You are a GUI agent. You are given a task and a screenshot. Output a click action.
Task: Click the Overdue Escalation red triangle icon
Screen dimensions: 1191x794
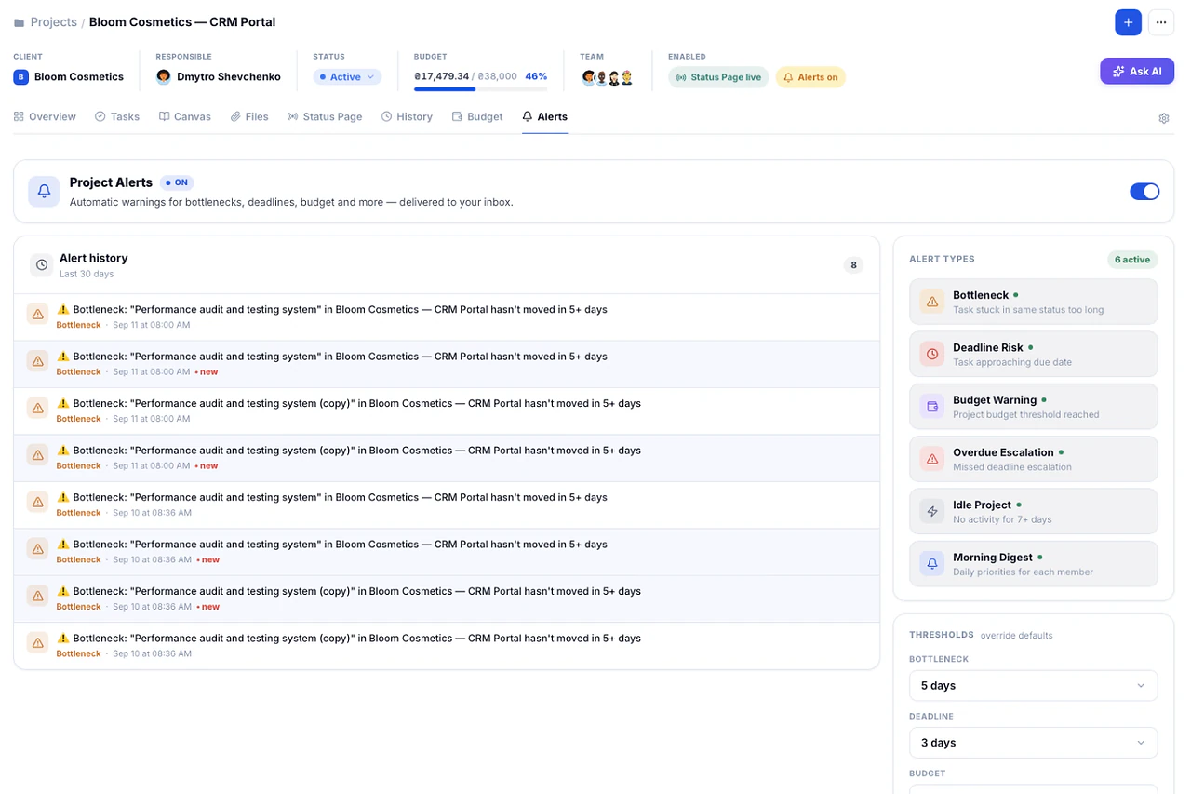pyautogui.click(x=931, y=459)
